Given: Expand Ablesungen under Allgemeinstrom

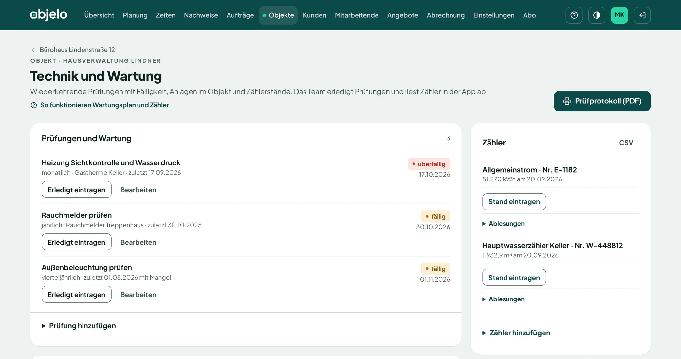Looking at the screenshot, I should pos(504,224).
